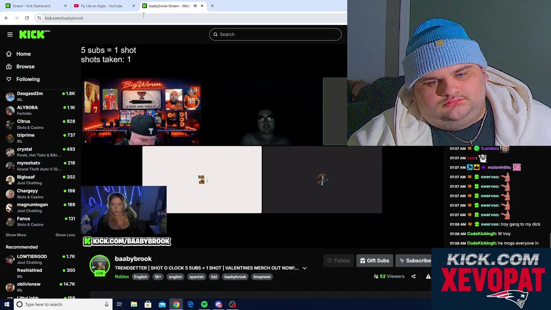Select the baabybrook tag
The width and height of the screenshot is (551, 310).
point(235,277)
